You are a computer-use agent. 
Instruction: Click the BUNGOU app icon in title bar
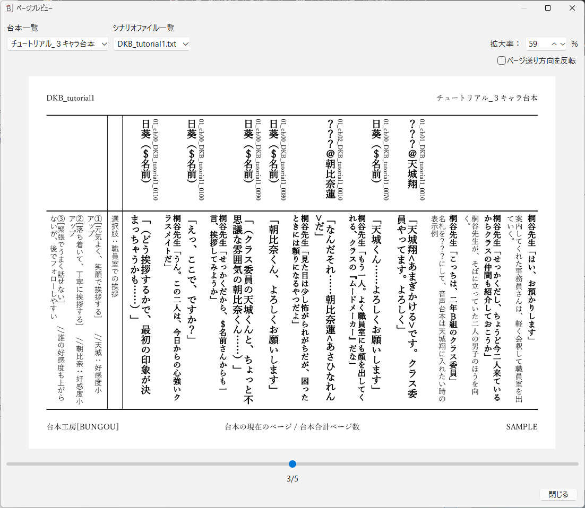click(8, 8)
